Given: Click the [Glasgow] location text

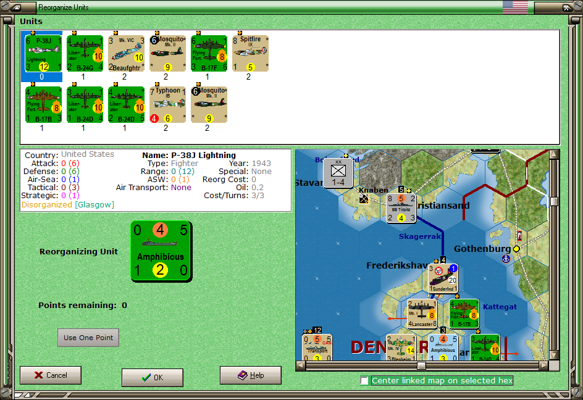Looking at the screenshot, I should tap(94, 205).
